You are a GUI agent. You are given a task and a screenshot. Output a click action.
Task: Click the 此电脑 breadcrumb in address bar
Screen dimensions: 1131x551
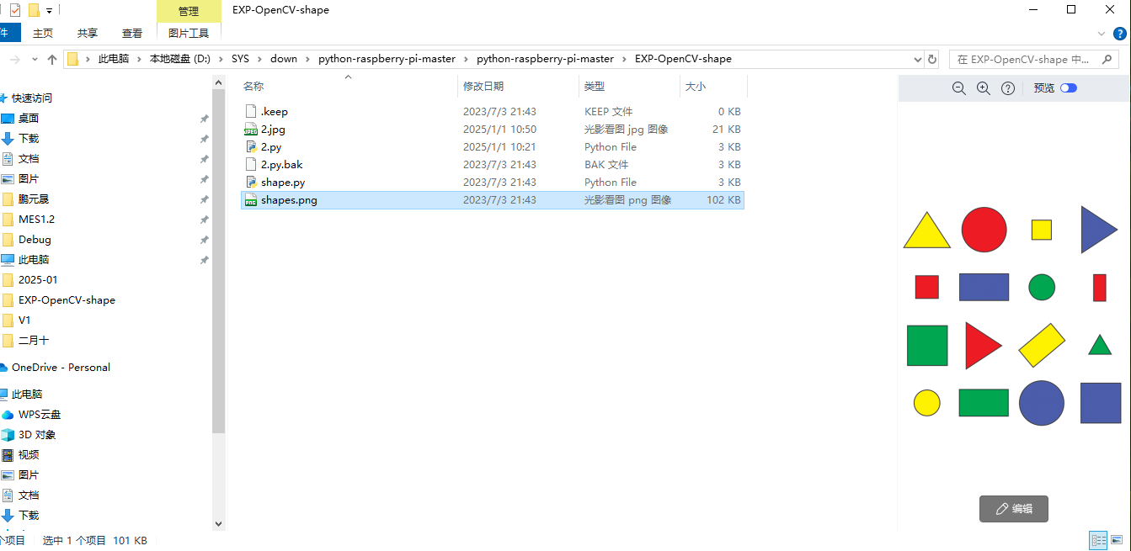pyautogui.click(x=114, y=59)
